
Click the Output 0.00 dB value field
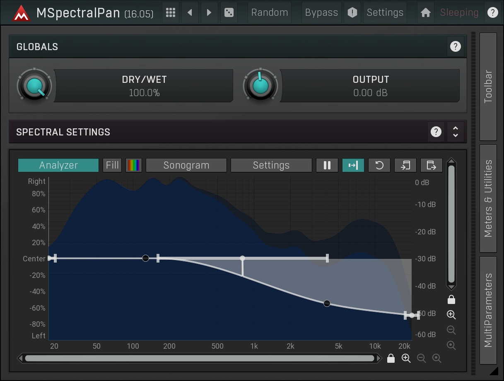click(371, 86)
